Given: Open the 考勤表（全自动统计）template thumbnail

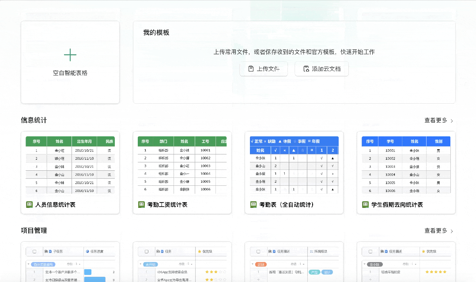Looking at the screenshot, I should tap(294, 168).
